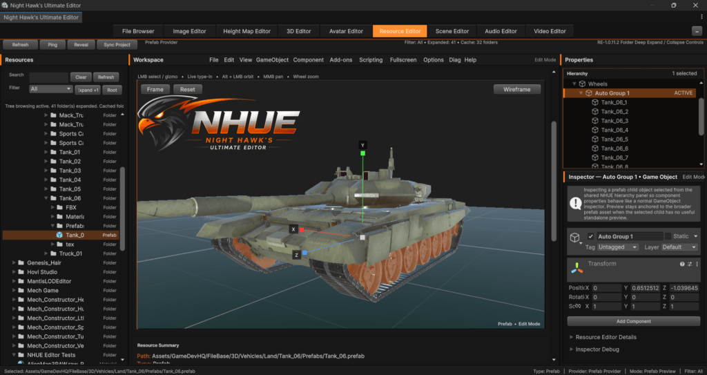Switch to the Scene Editor tab
This screenshot has height=375, width=707.
pos(452,31)
